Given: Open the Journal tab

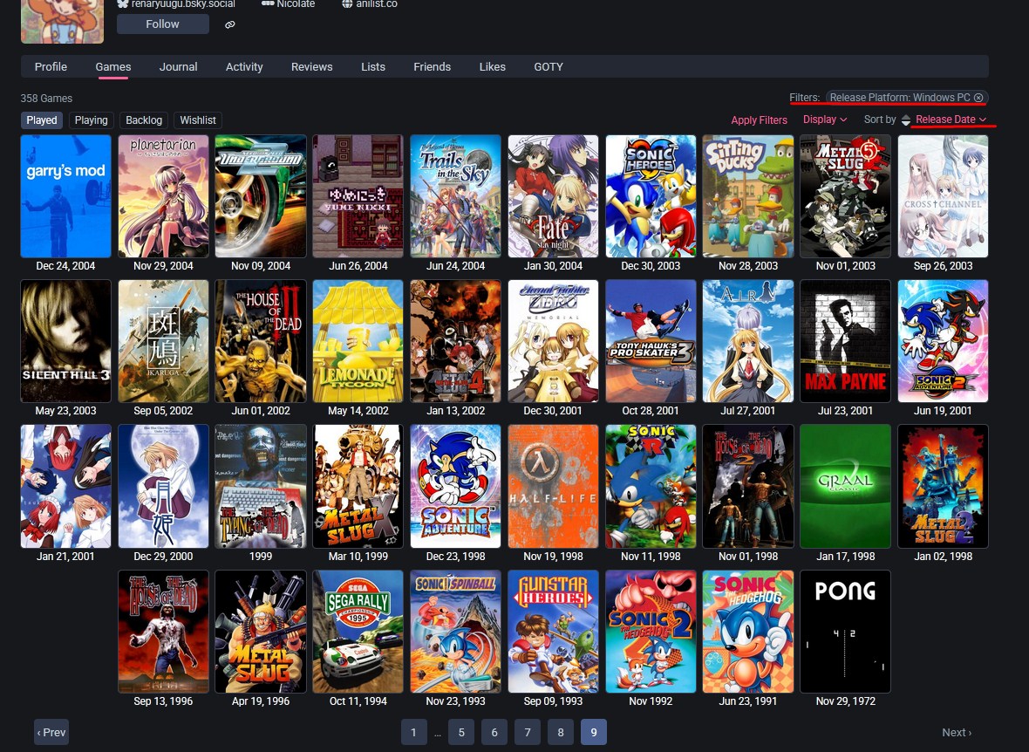Looking at the screenshot, I should [x=178, y=66].
